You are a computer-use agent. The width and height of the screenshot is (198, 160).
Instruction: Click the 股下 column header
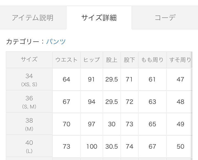[130, 60]
